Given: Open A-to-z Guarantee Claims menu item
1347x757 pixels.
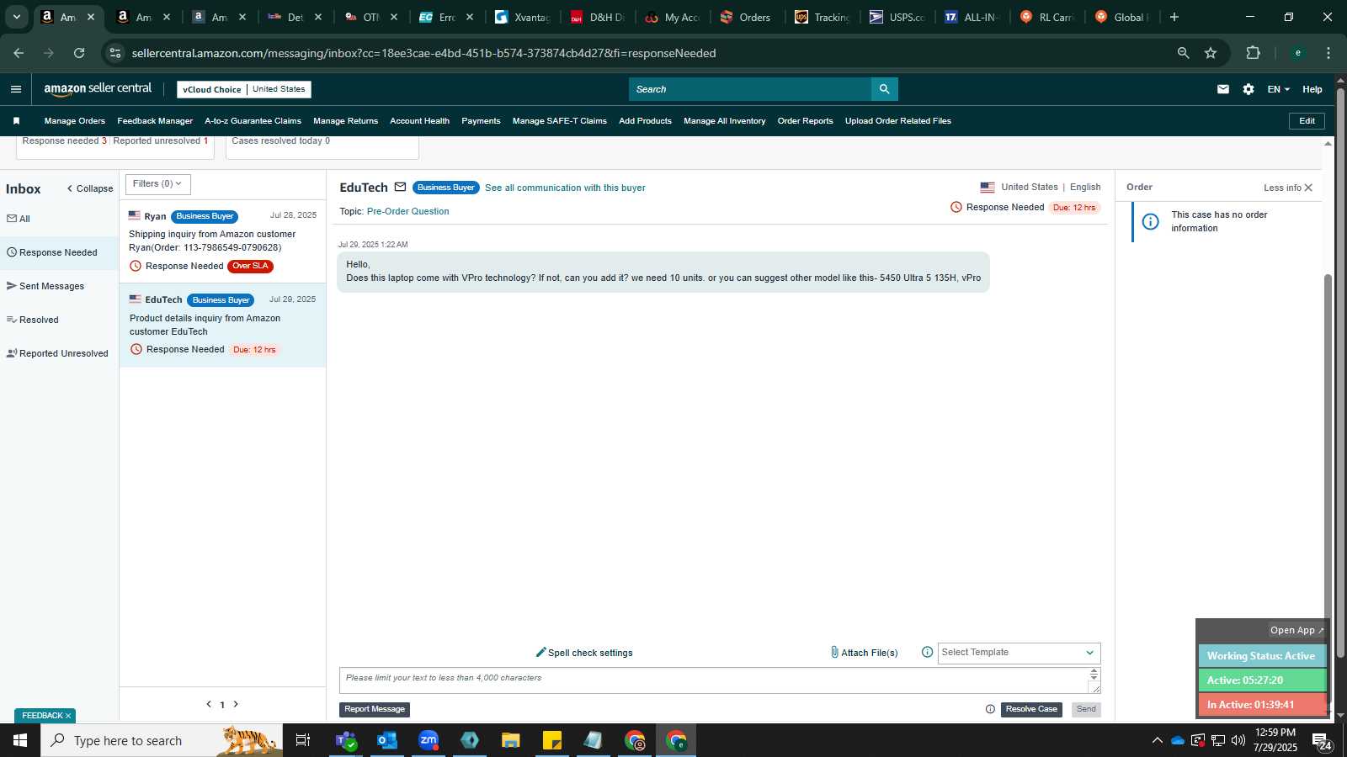Looking at the screenshot, I should 253,121.
